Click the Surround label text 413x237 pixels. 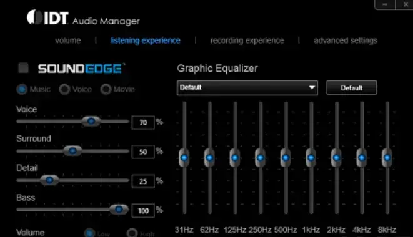click(x=34, y=138)
